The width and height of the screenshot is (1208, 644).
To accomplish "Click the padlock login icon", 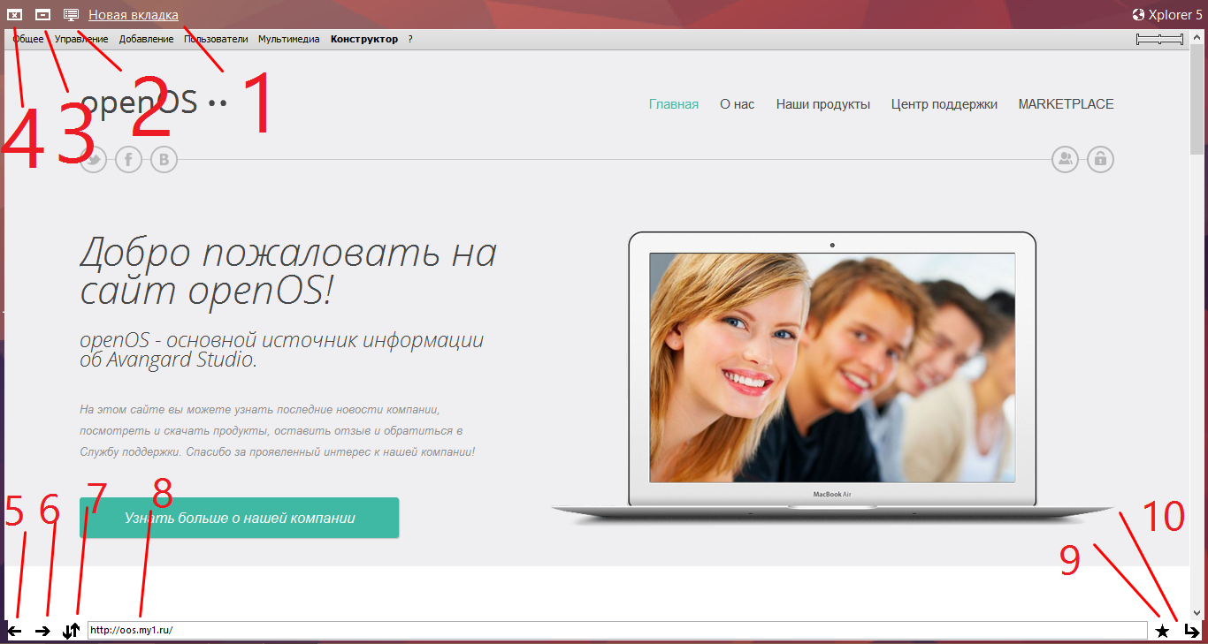I will point(1100,160).
